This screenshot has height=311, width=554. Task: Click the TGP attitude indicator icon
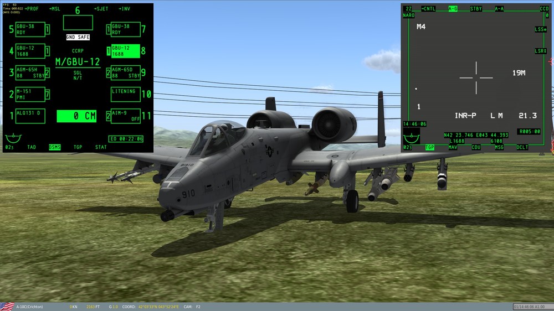[412, 137]
